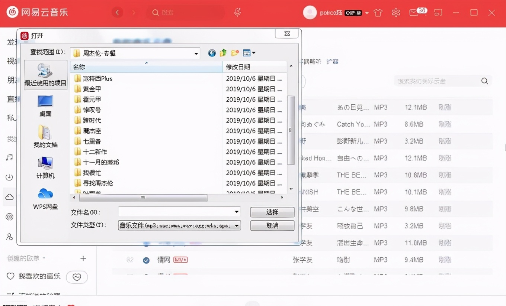Go up one level in the file dialog
The height and width of the screenshot is (306, 506).
223,53
